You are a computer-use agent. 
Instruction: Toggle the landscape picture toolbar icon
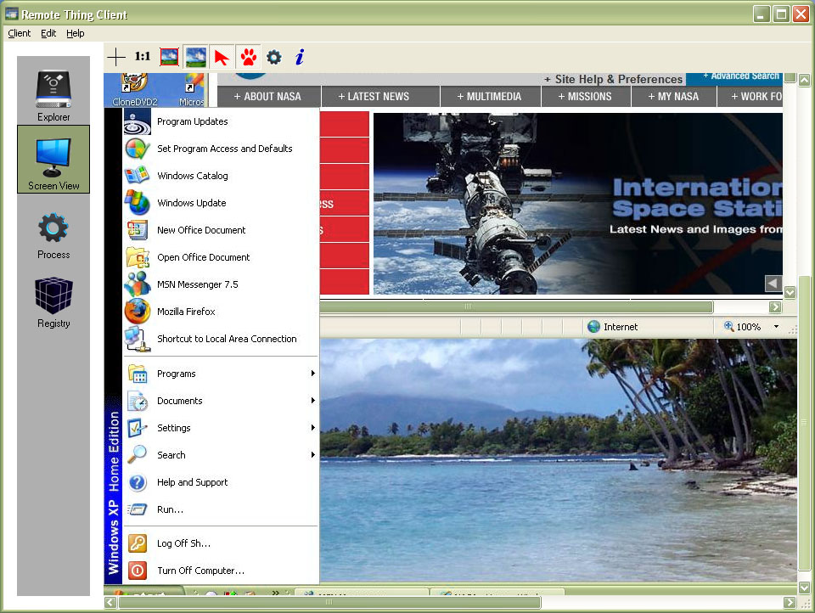coord(195,57)
